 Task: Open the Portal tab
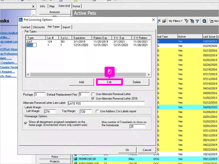(x=76, y=6)
